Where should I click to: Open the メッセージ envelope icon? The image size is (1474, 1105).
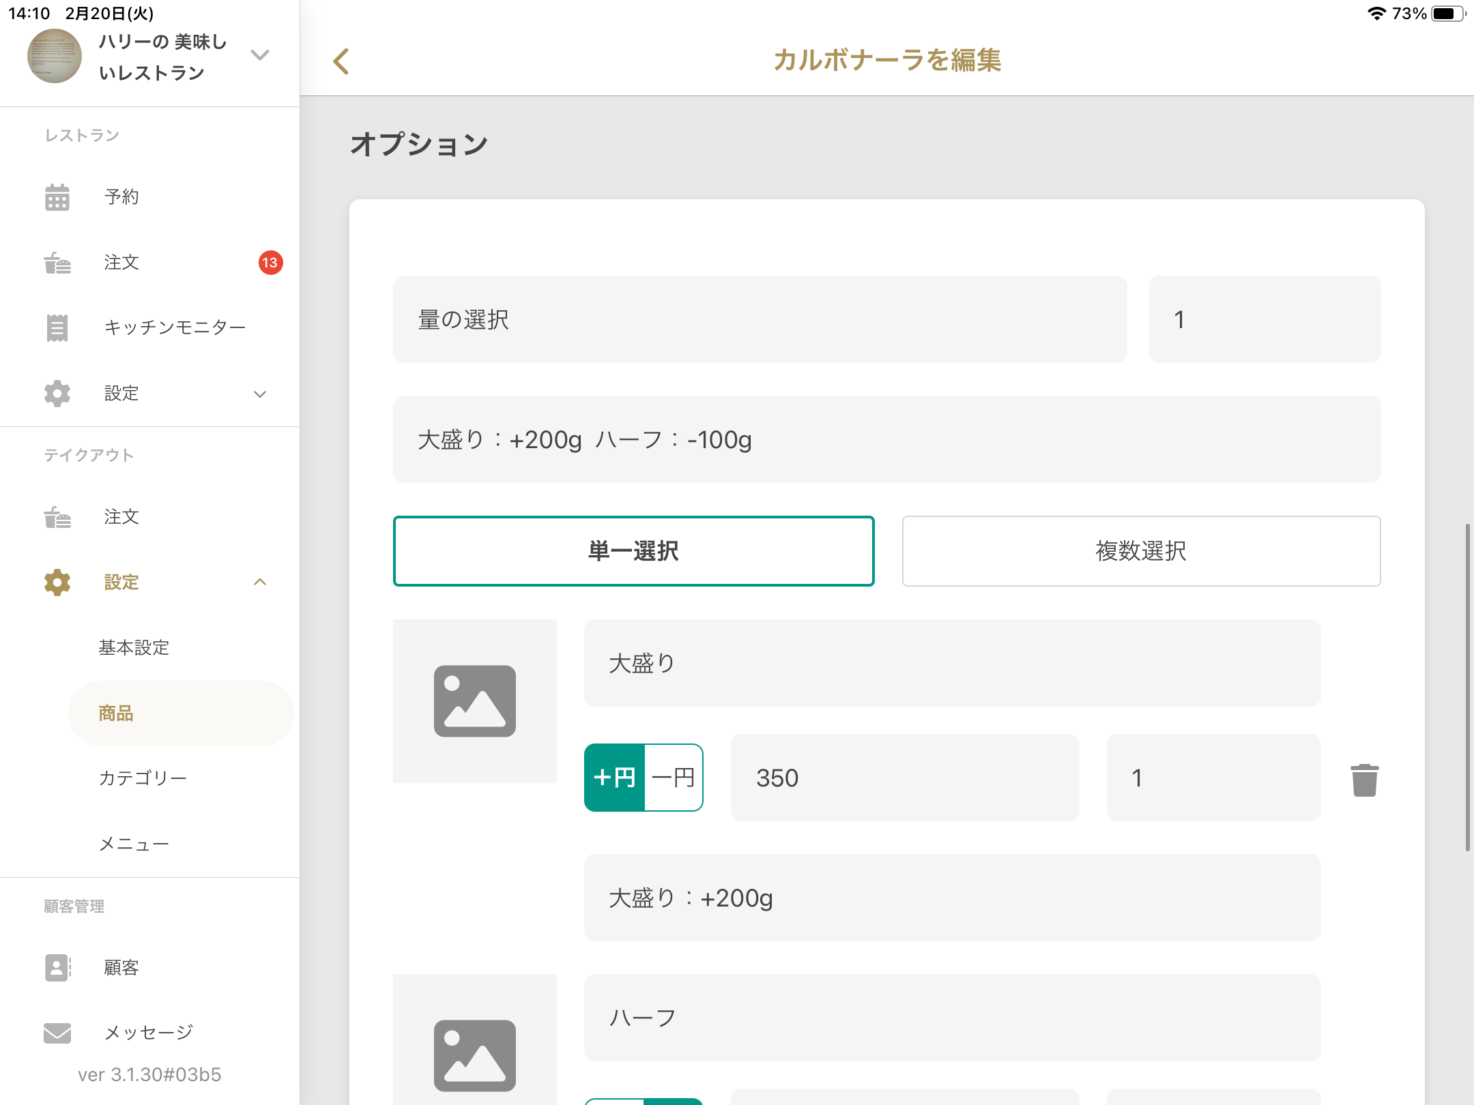coord(57,1033)
